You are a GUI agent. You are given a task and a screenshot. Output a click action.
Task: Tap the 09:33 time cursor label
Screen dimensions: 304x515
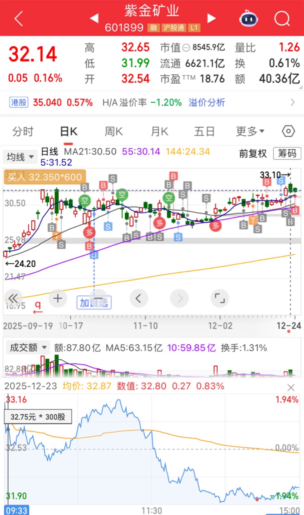(17, 510)
